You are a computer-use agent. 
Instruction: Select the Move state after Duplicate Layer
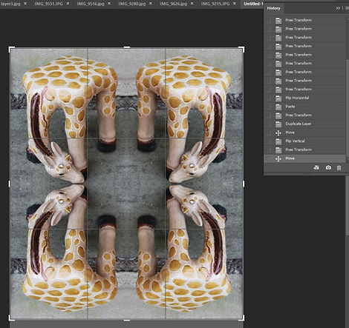pos(305,133)
